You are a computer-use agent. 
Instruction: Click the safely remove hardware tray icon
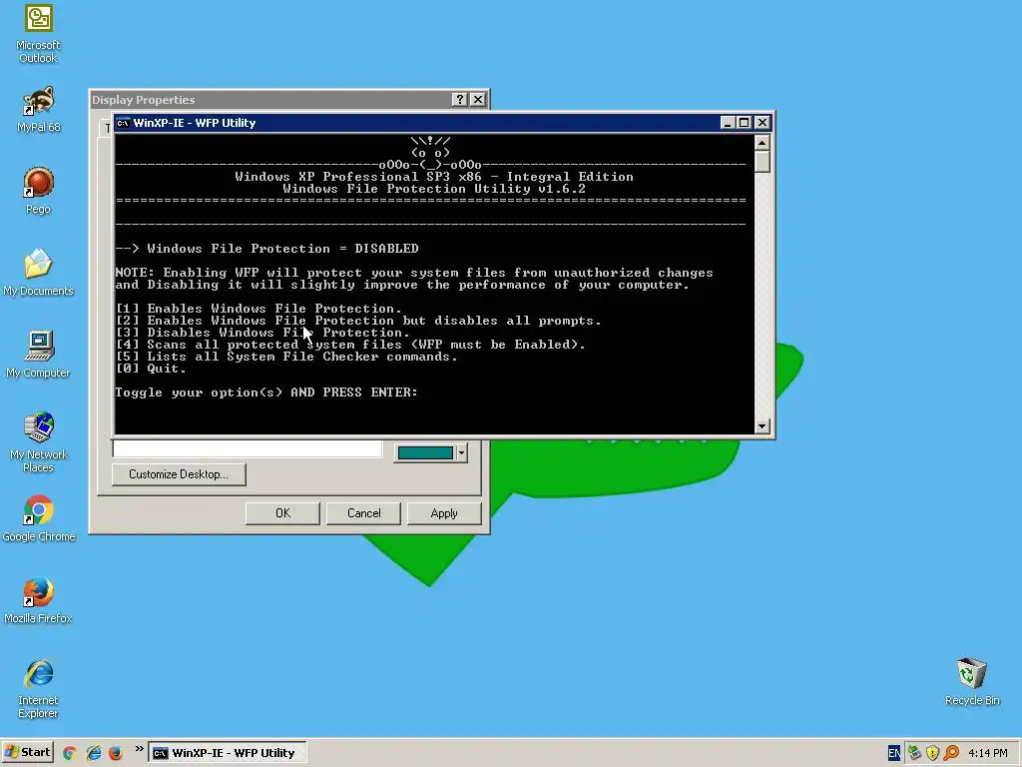tap(914, 753)
